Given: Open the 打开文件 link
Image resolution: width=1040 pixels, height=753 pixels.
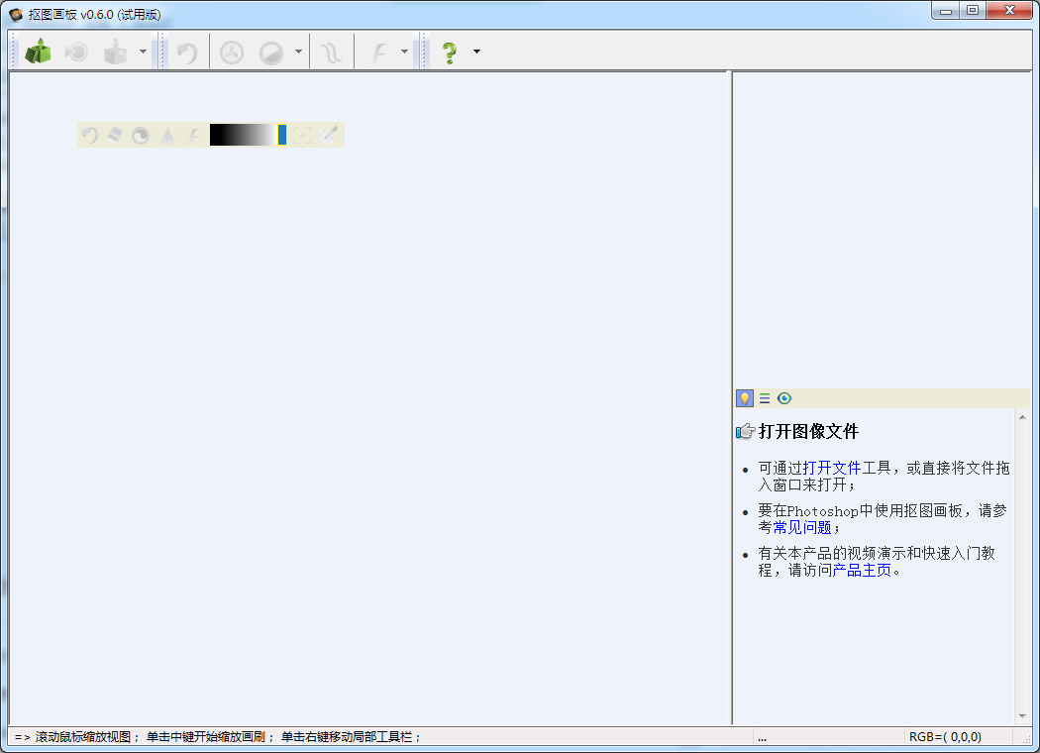Looking at the screenshot, I should pyautogui.click(x=832, y=468).
